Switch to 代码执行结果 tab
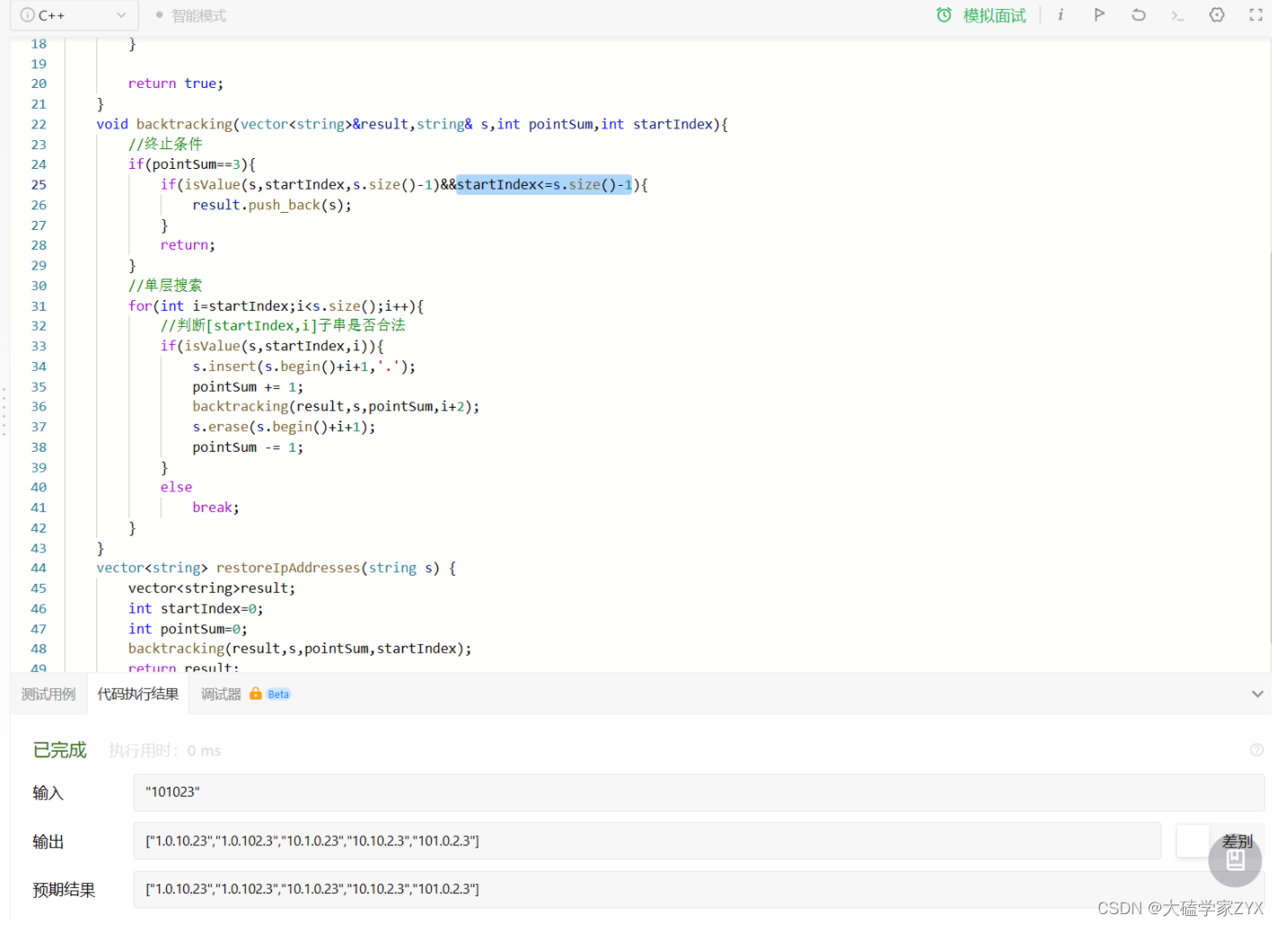Image resolution: width=1277 pixels, height=925 pixels. 138,694
